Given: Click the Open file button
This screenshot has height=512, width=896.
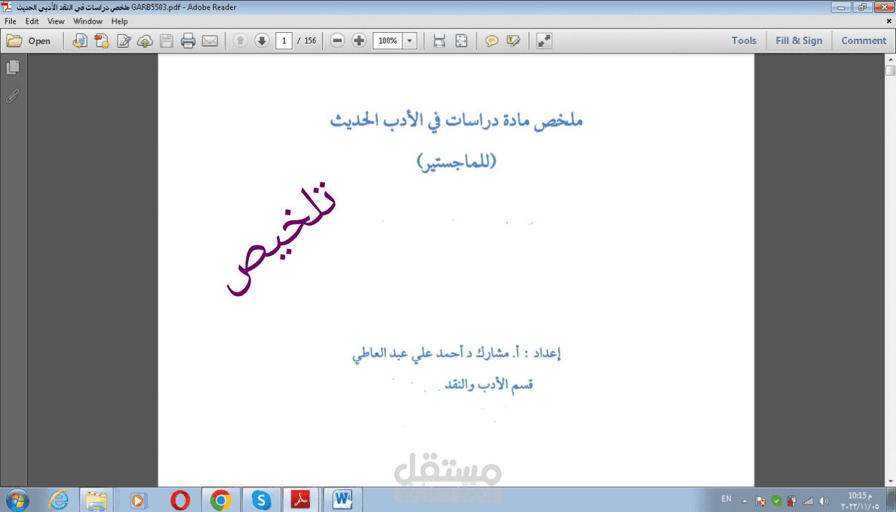Looking at the screenshot, I should tap(29, 41).
